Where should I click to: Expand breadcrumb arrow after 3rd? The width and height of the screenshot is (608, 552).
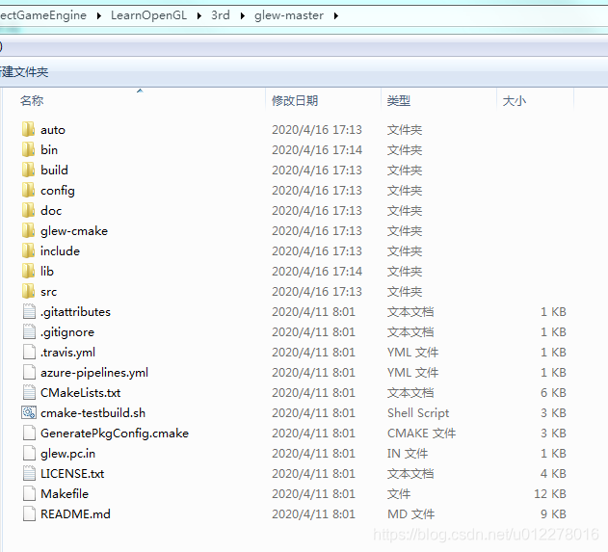point(243,15)
